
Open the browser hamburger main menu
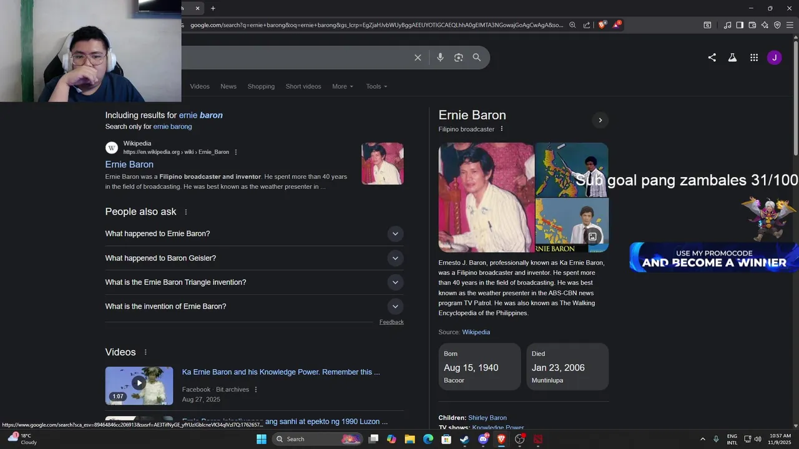[x=790, y=25]
